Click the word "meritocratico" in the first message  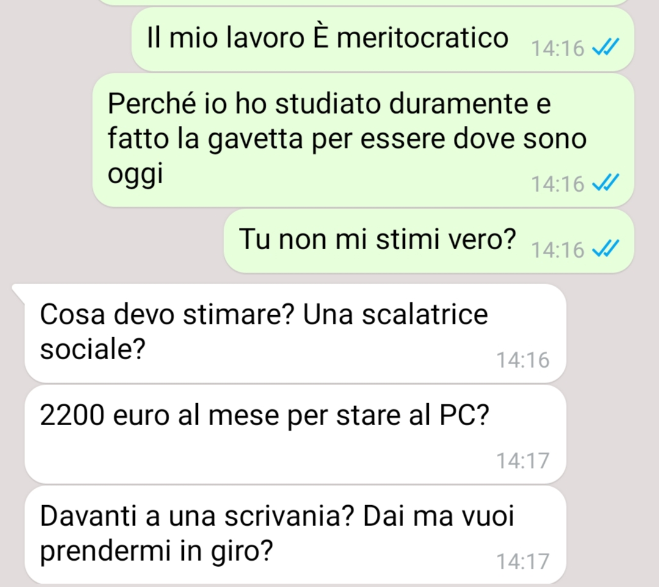coord(423,38)
